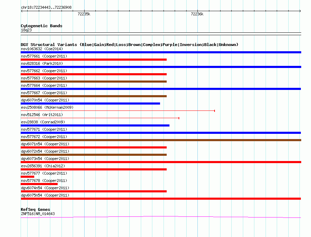
Task: Click the nsv577678 (Cooper2011) red bar
Action: coord(39,184)
